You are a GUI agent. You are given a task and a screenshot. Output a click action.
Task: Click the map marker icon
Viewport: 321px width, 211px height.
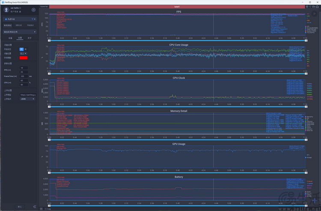[x=310, y=7]
